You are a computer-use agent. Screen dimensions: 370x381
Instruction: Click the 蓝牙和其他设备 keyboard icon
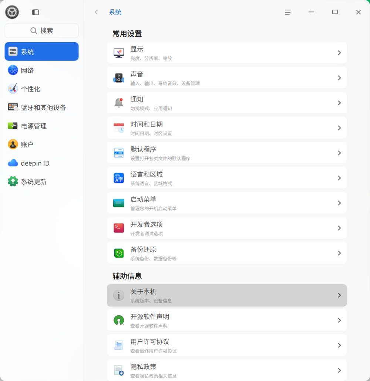point(13,107)
